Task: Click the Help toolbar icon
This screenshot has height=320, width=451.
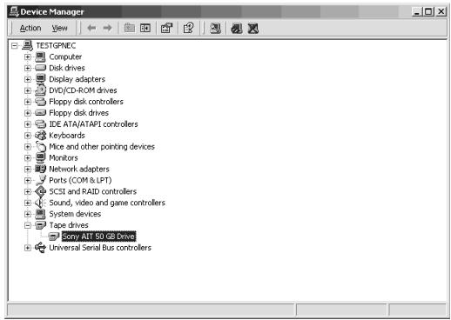Action: pos(189,28)
